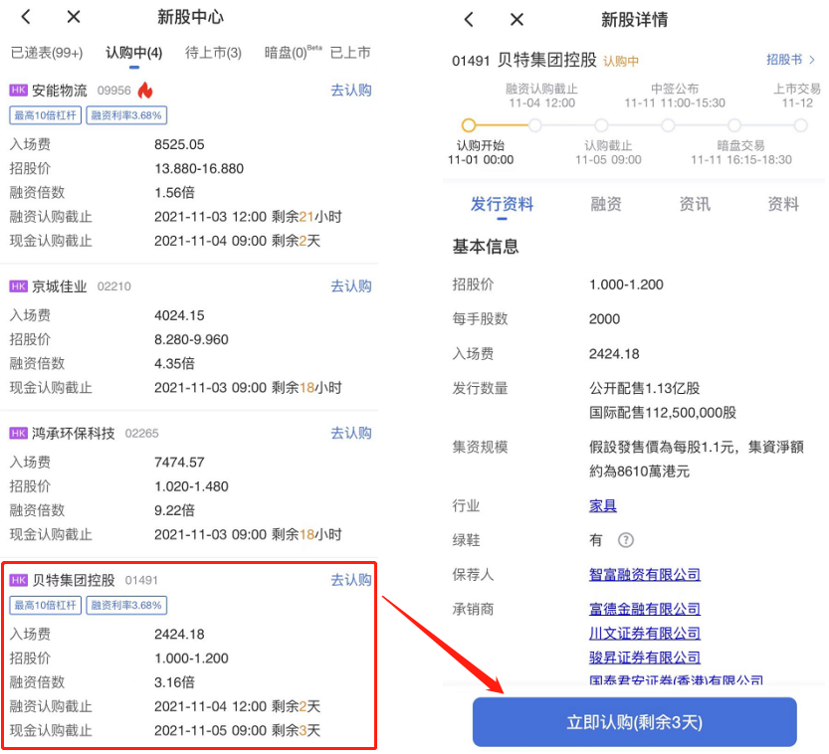Tap 融资利率3.68% tag under 安能物流
Screen dimensions: 829x754
126,115
